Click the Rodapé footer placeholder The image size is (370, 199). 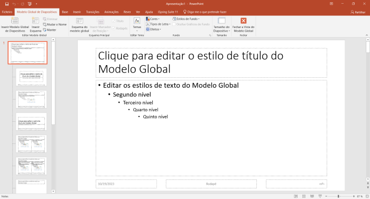coord(211,184)
